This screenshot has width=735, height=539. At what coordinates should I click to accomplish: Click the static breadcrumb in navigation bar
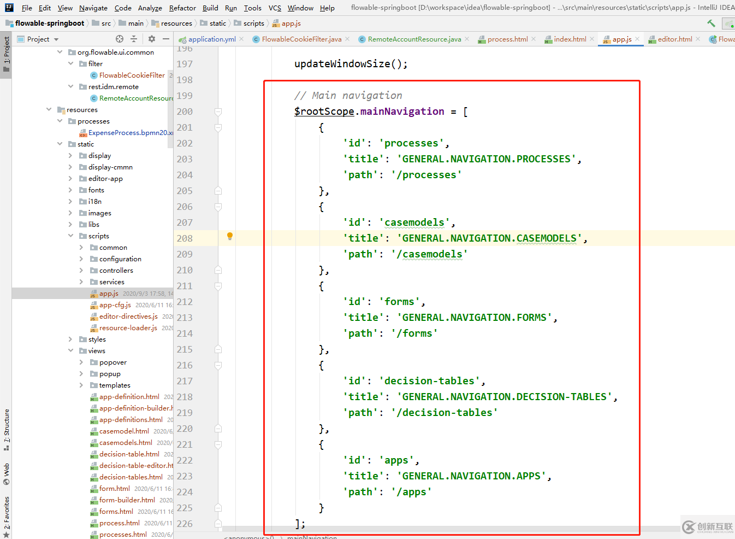(217, 24)
